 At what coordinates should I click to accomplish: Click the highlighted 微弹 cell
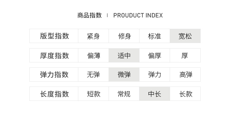coord(124,75)
